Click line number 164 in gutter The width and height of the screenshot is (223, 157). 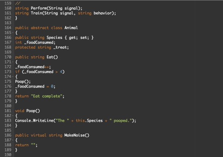(8, 28)
